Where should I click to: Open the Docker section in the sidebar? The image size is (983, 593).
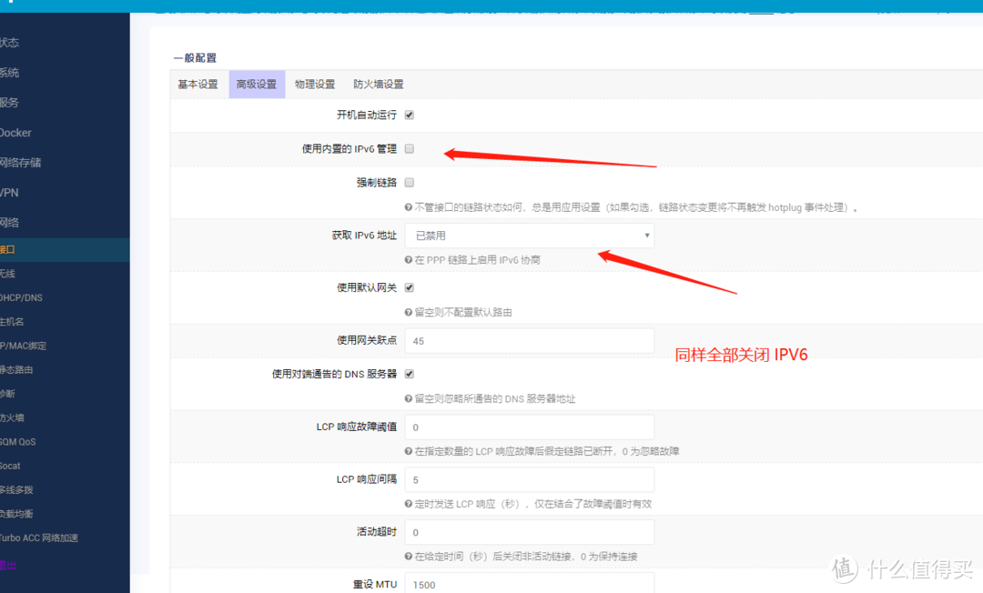point(15,132)
